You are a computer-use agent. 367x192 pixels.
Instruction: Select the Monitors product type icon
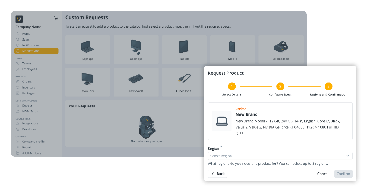pos(88,79)
